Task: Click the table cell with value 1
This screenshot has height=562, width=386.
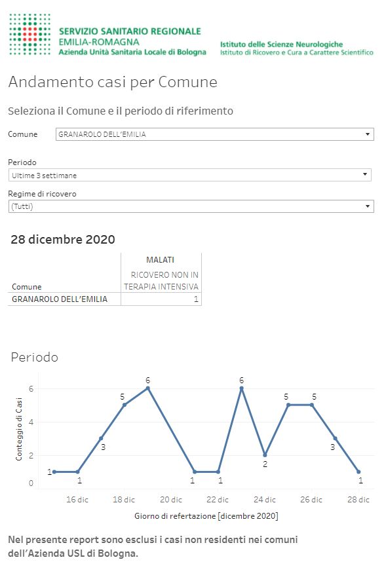Action: click(161, 299)
